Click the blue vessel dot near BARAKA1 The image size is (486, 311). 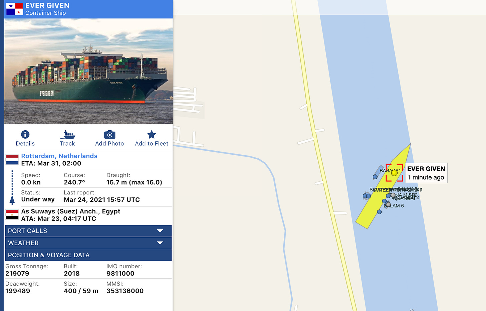[x=375, y=177]
